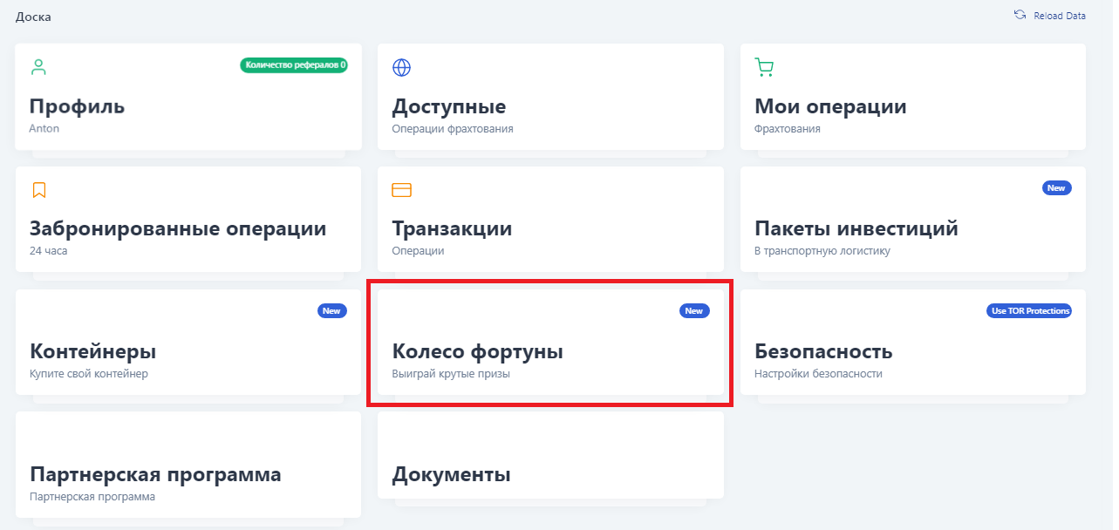Image resolution: width=1119 pixels, height=530 pixels.
Task: Click the user profile icon
Action: pyautogui.click(x=38, y=67)
